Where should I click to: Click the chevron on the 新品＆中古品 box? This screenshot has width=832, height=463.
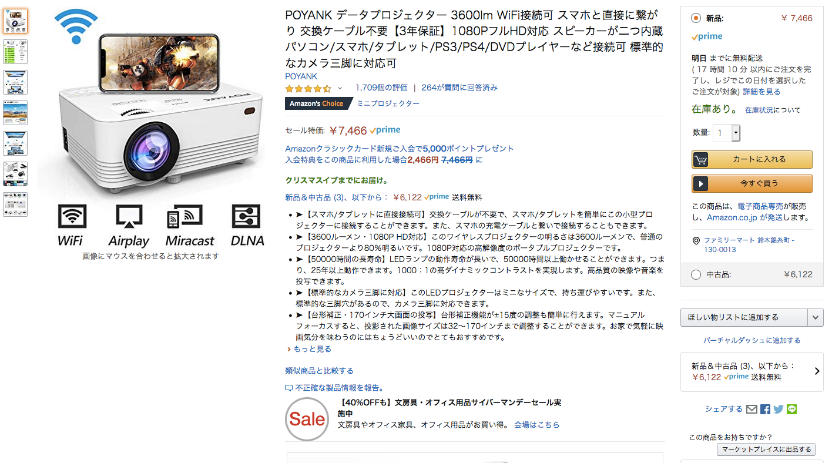pos(816,371)
